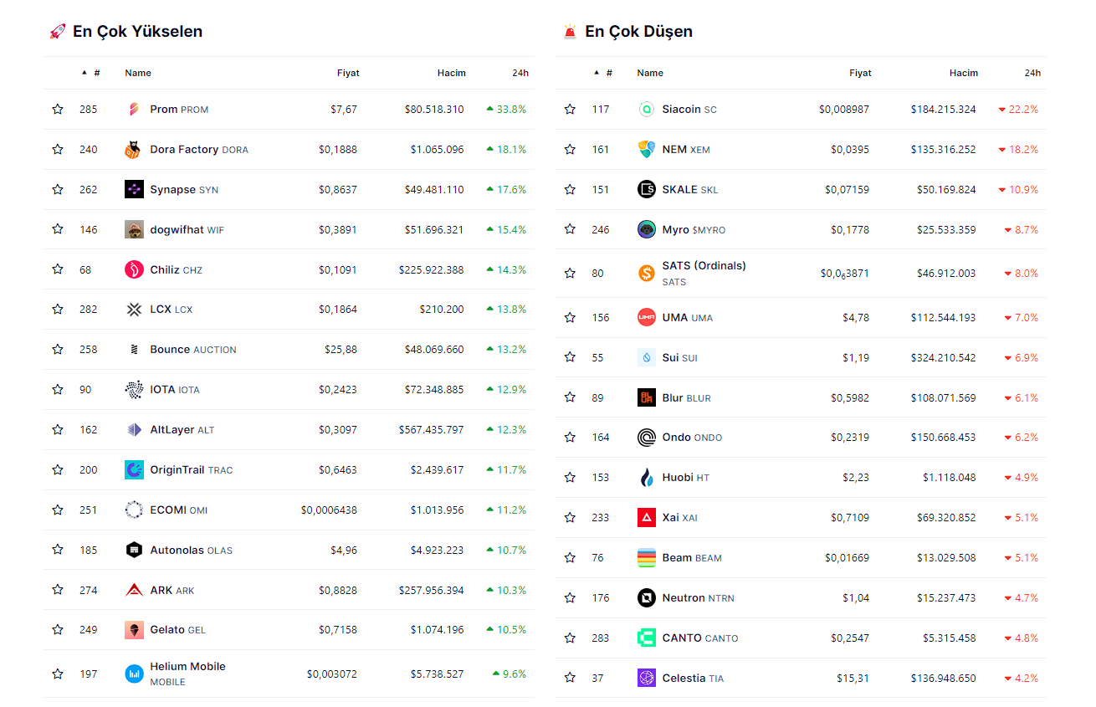Viewport: 1096px width, 707px height.
Task: Open the Synapse coin logo
Action: click(134, 190)
